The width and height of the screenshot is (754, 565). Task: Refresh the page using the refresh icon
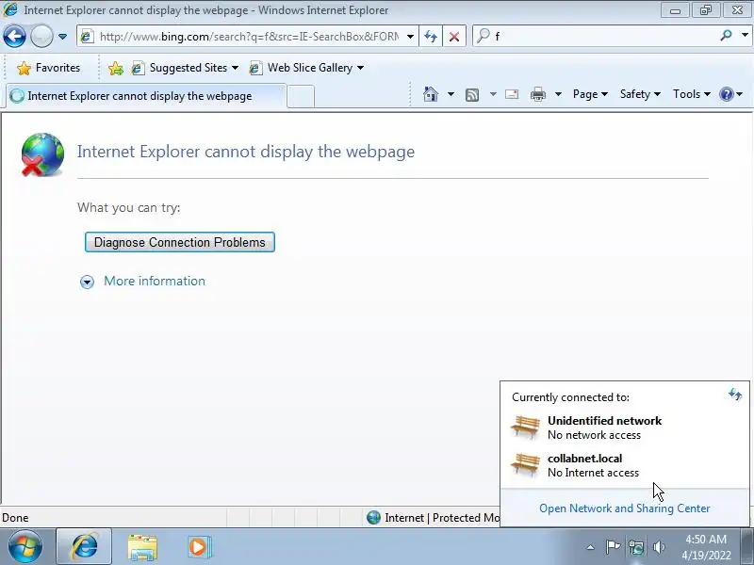431,37
